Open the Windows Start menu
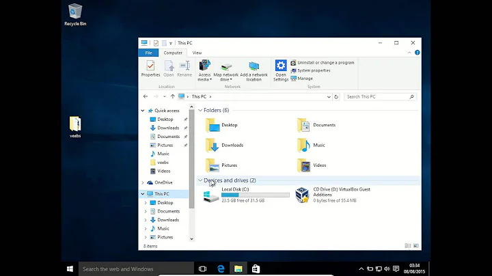Viewport: 492px width, 276px height. 70,269
